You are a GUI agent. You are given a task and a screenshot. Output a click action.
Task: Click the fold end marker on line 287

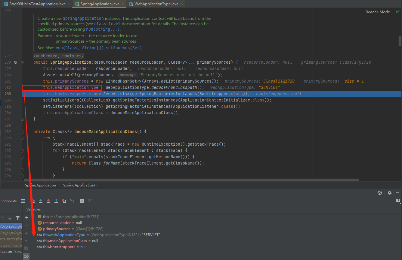(22, 119)
